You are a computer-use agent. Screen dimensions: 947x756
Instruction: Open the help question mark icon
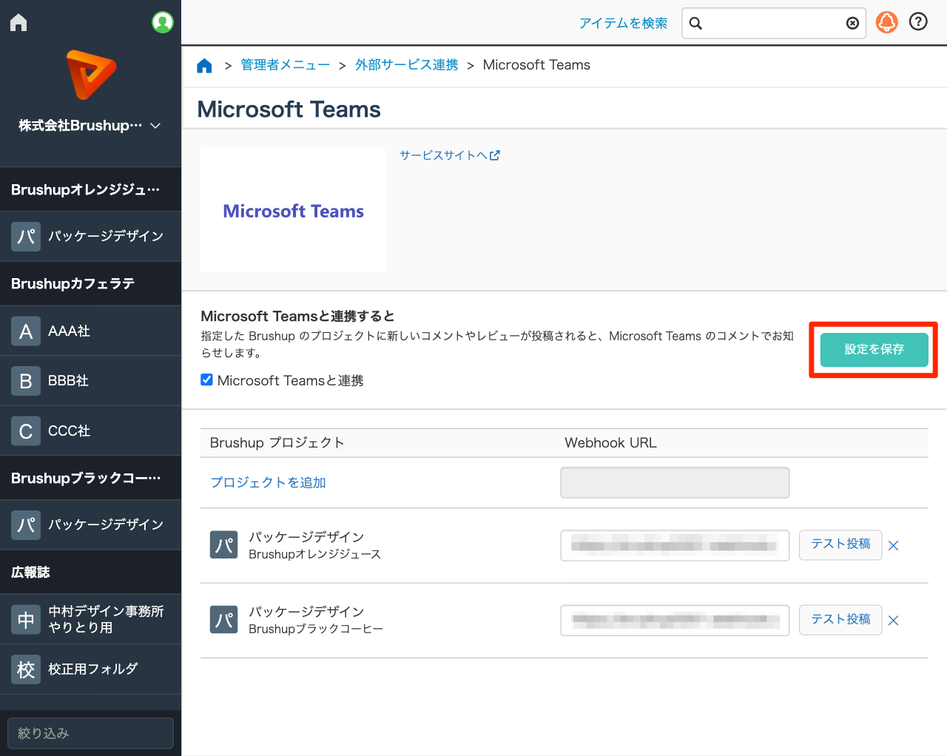(x=918, y=22)
